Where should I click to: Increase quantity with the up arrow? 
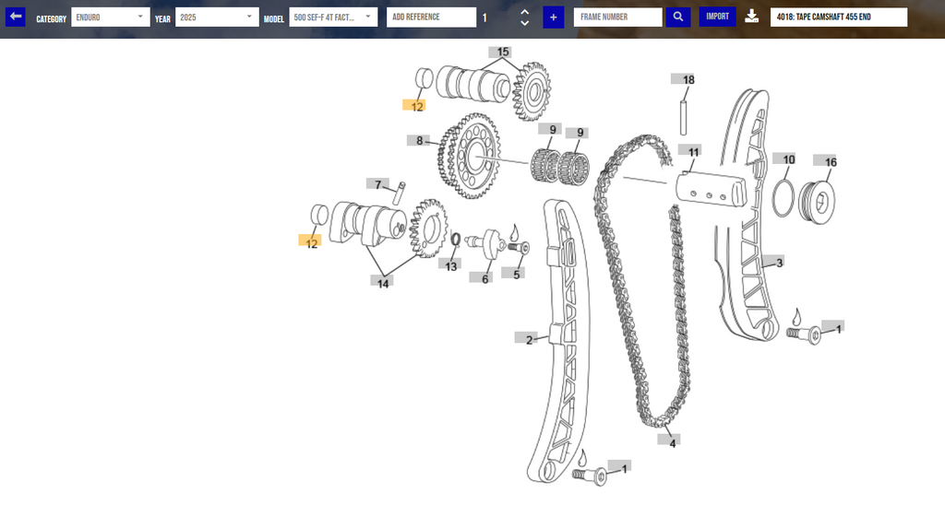coord(524,12)
